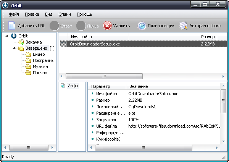Click the Параметр column header
The height and width of the screenshot is (162, 229).
coord(107,86)
